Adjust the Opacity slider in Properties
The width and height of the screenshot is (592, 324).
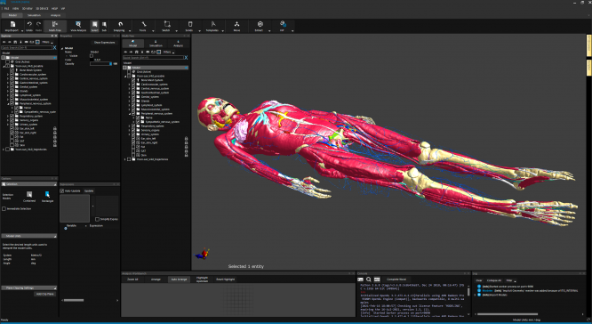point(100,64)
